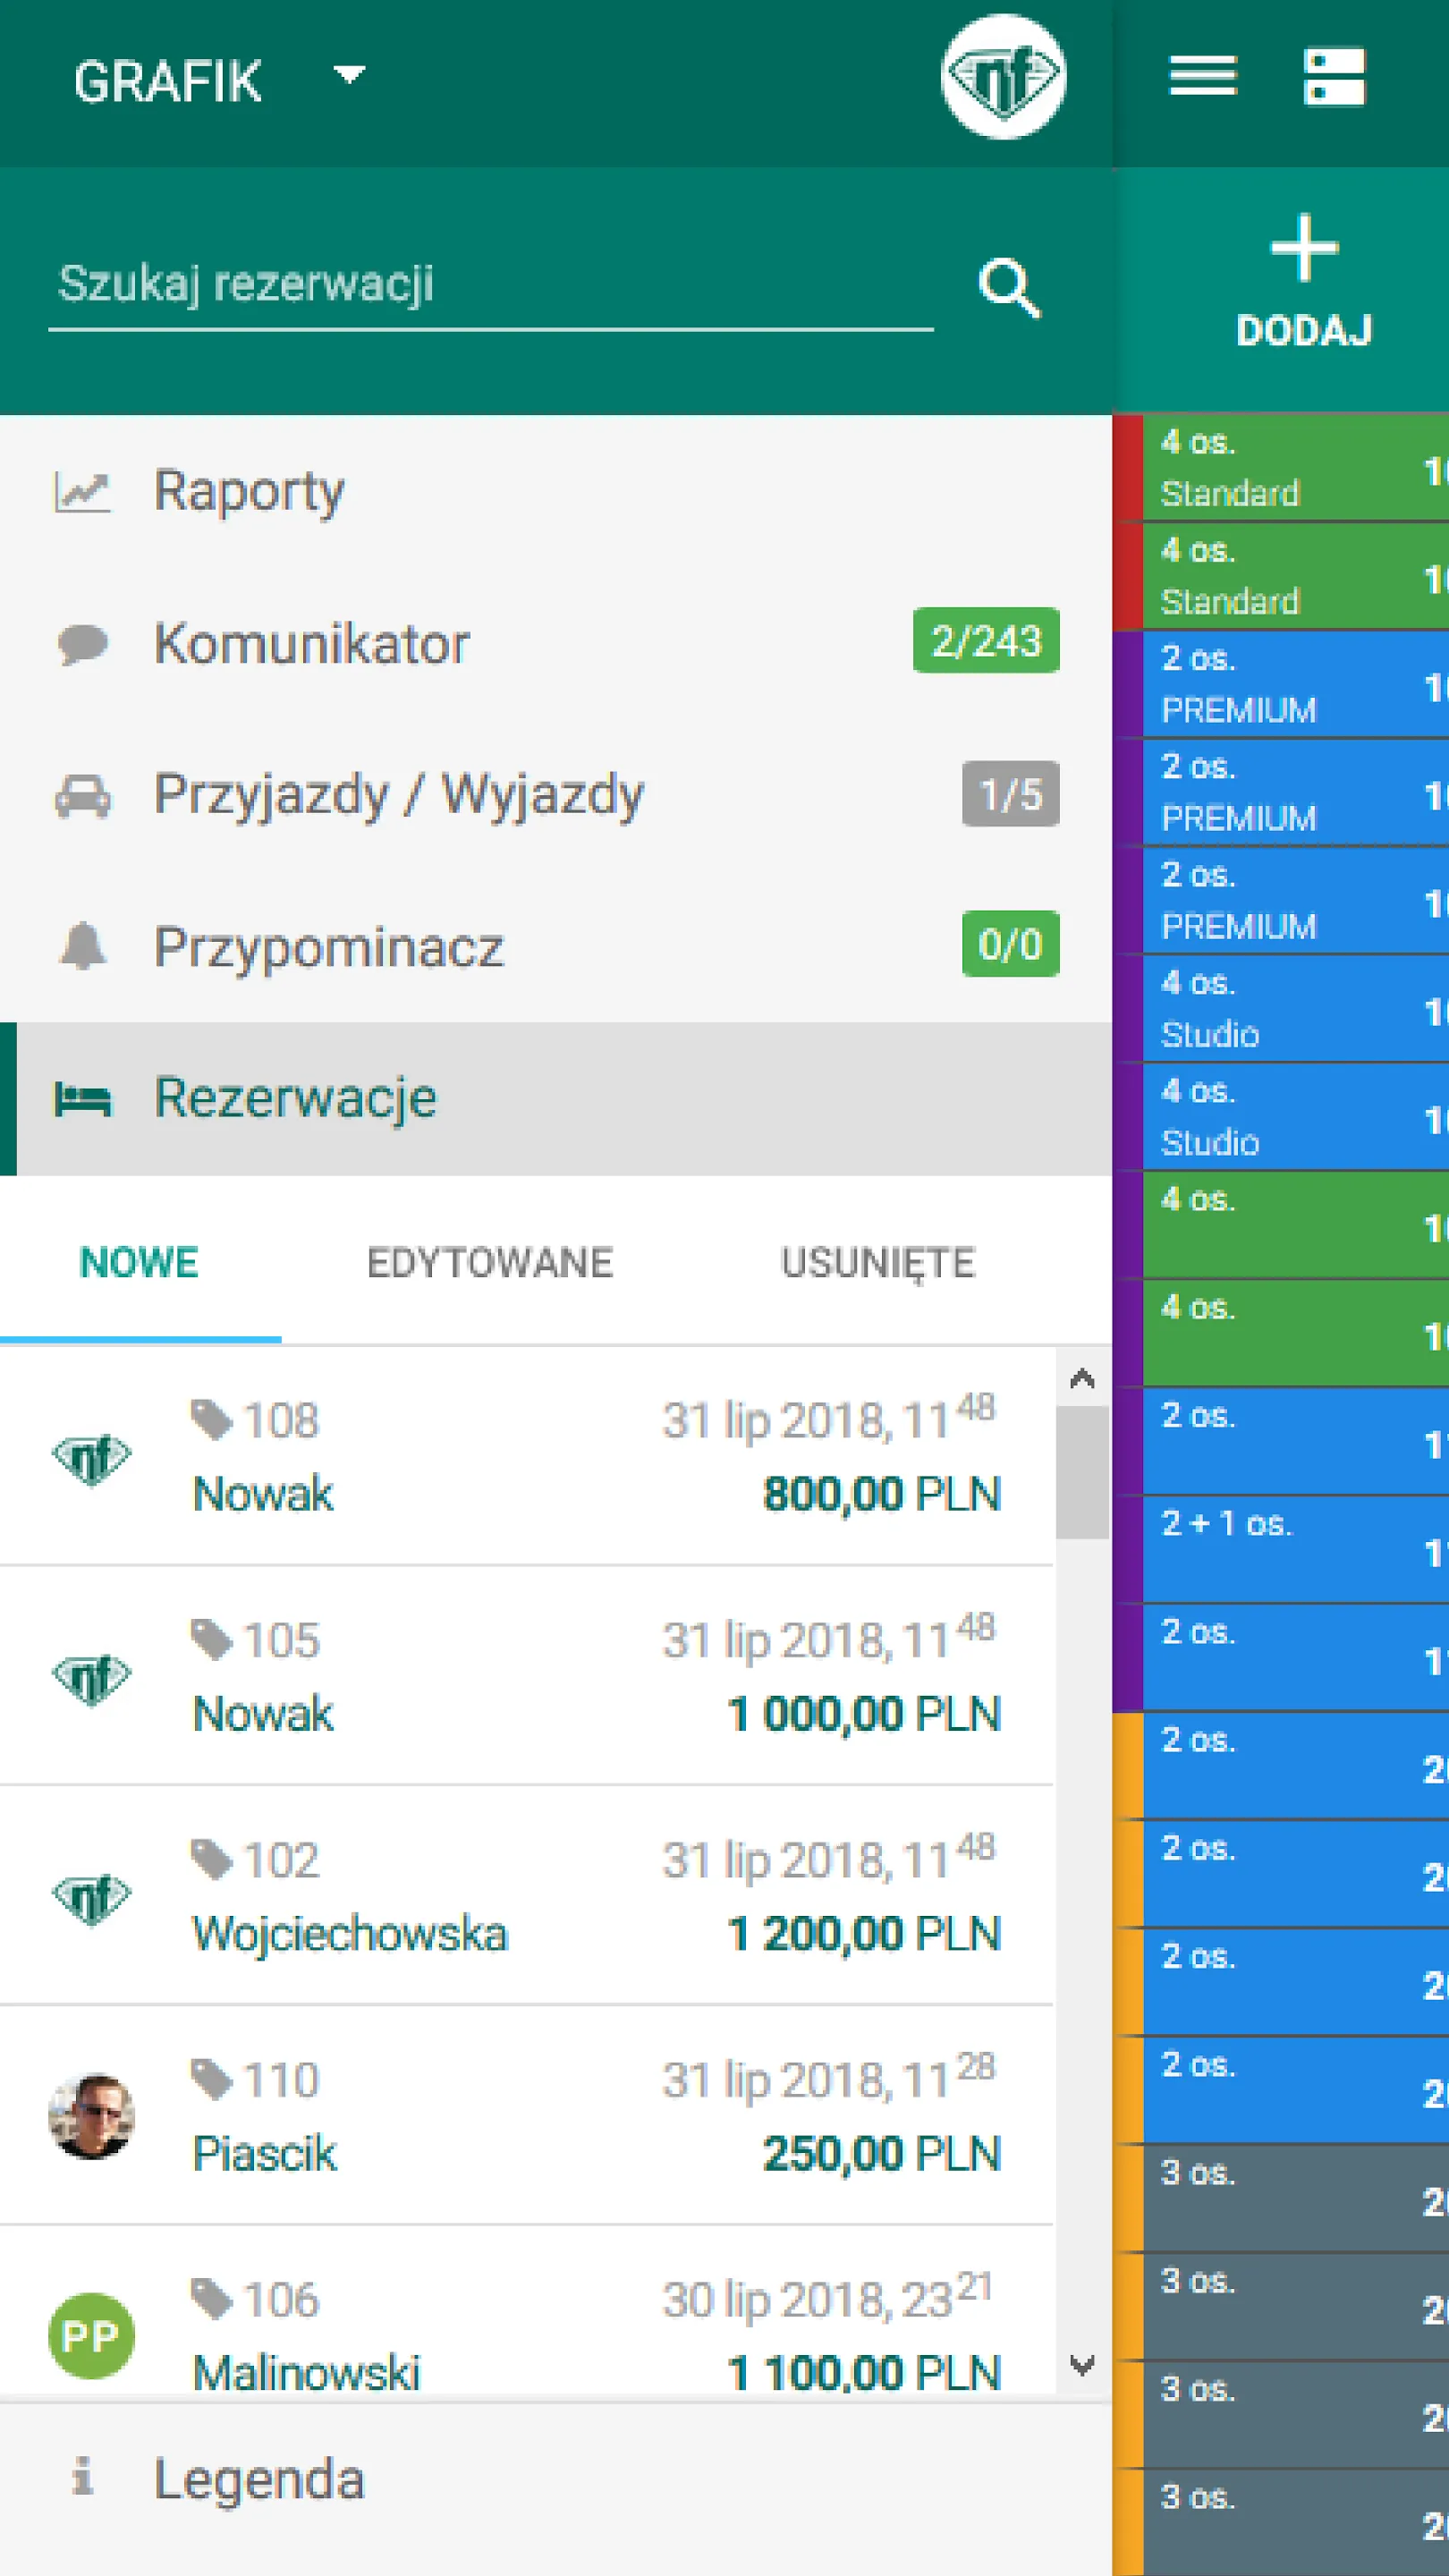Screen dimensions: 1449x2576
Task: Open reservation of Wojciechowska
Action: coord(527,1896)
